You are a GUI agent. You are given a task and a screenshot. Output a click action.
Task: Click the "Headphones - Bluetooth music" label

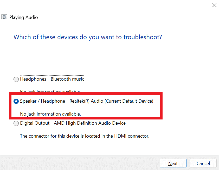52,79
